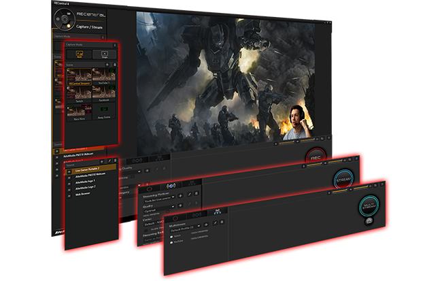Image resolution: width=442 pixels, height=281 pixels.
Task: Toggle the eye for AVerMedia logo 2
Action: 69,190
